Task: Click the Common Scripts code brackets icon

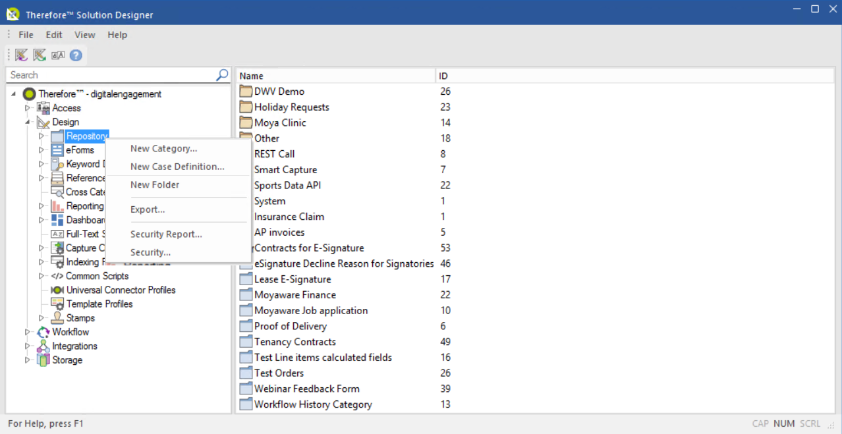Action: (x=57, y=276)
